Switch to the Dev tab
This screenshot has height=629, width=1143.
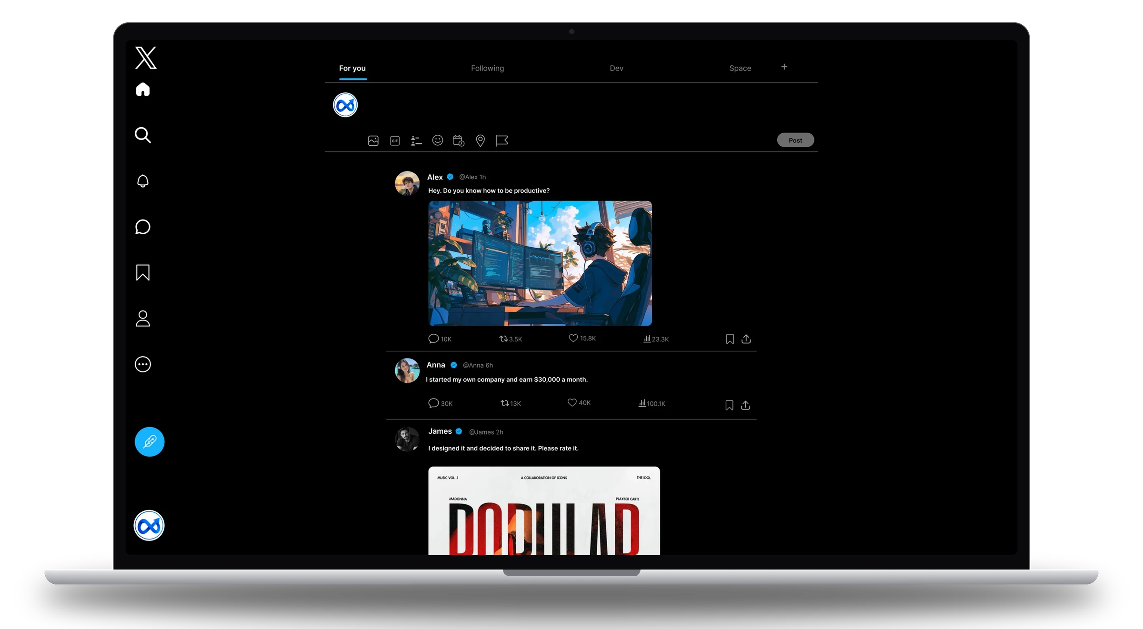tap(616, 68)
